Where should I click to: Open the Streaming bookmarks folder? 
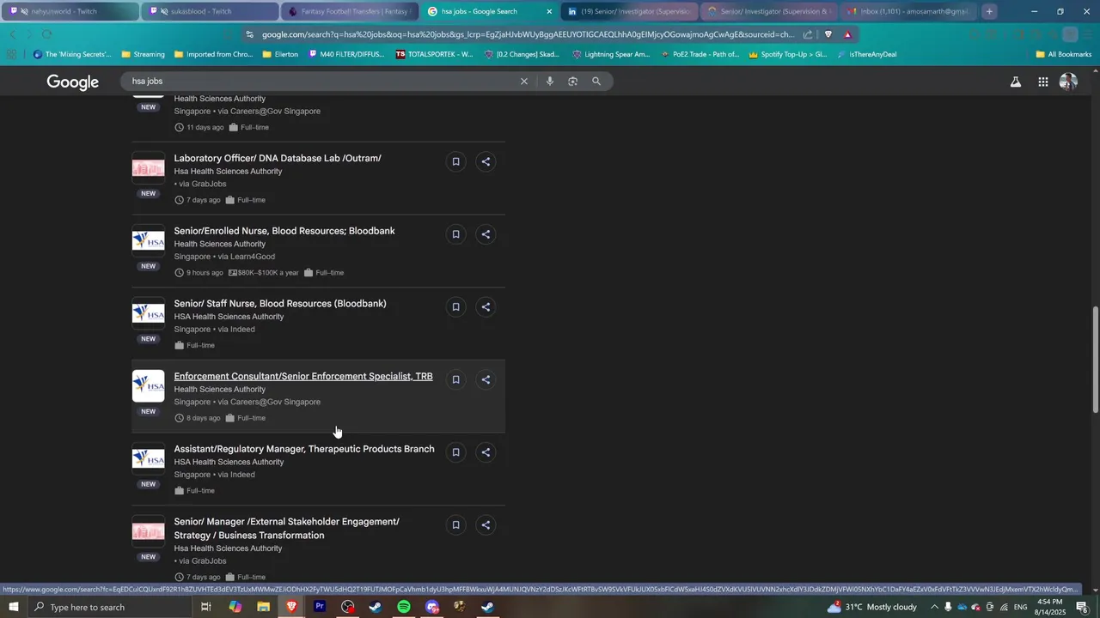click(143, 54)
